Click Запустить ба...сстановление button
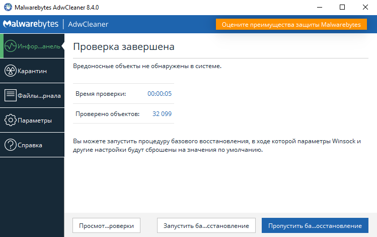This screenshot has height=237, width=377. point(206,226)
